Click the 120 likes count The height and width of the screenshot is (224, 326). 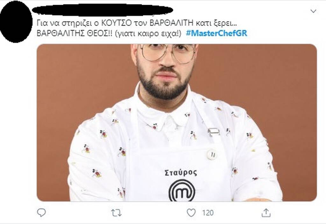click(x=208, y=213)
